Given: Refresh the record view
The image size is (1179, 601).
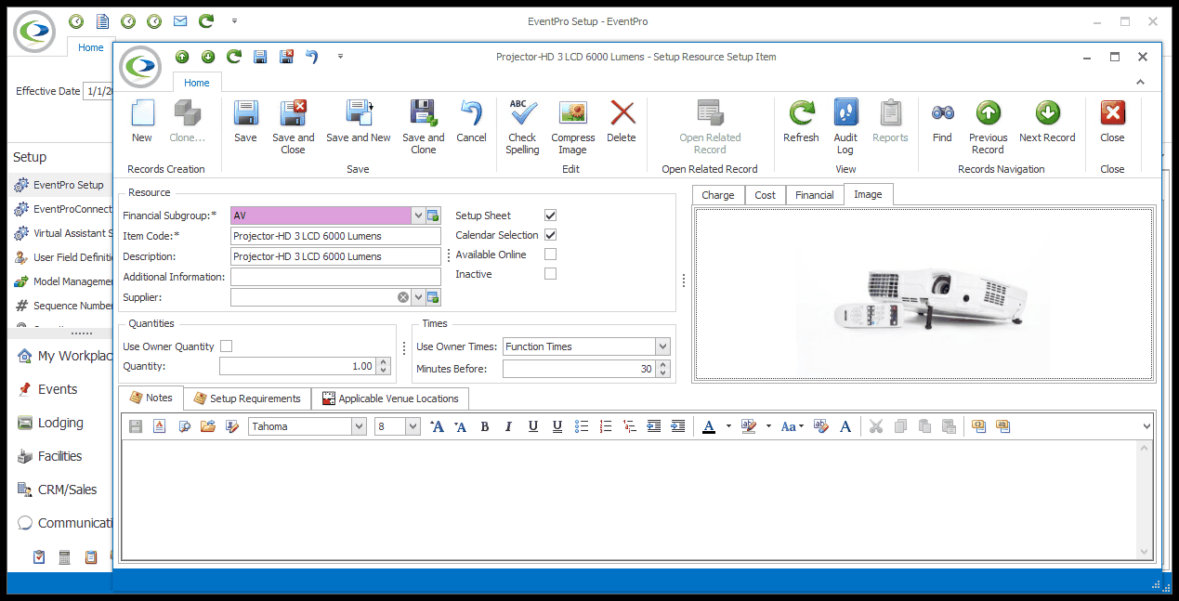Looking at the screenshot, I should [x=801, y=113].
